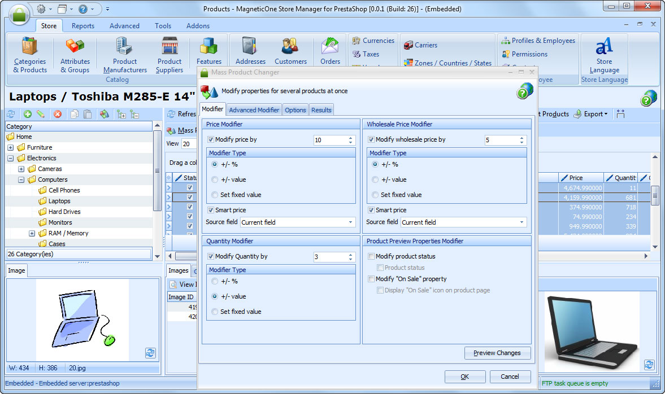Enable Modify "On Sale" property checkbox
Screen dimensions: 665x394
click(x=371, y=279)
